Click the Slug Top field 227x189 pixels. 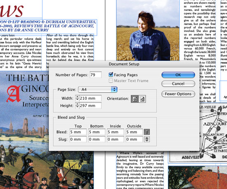click(x=78, y=139)
